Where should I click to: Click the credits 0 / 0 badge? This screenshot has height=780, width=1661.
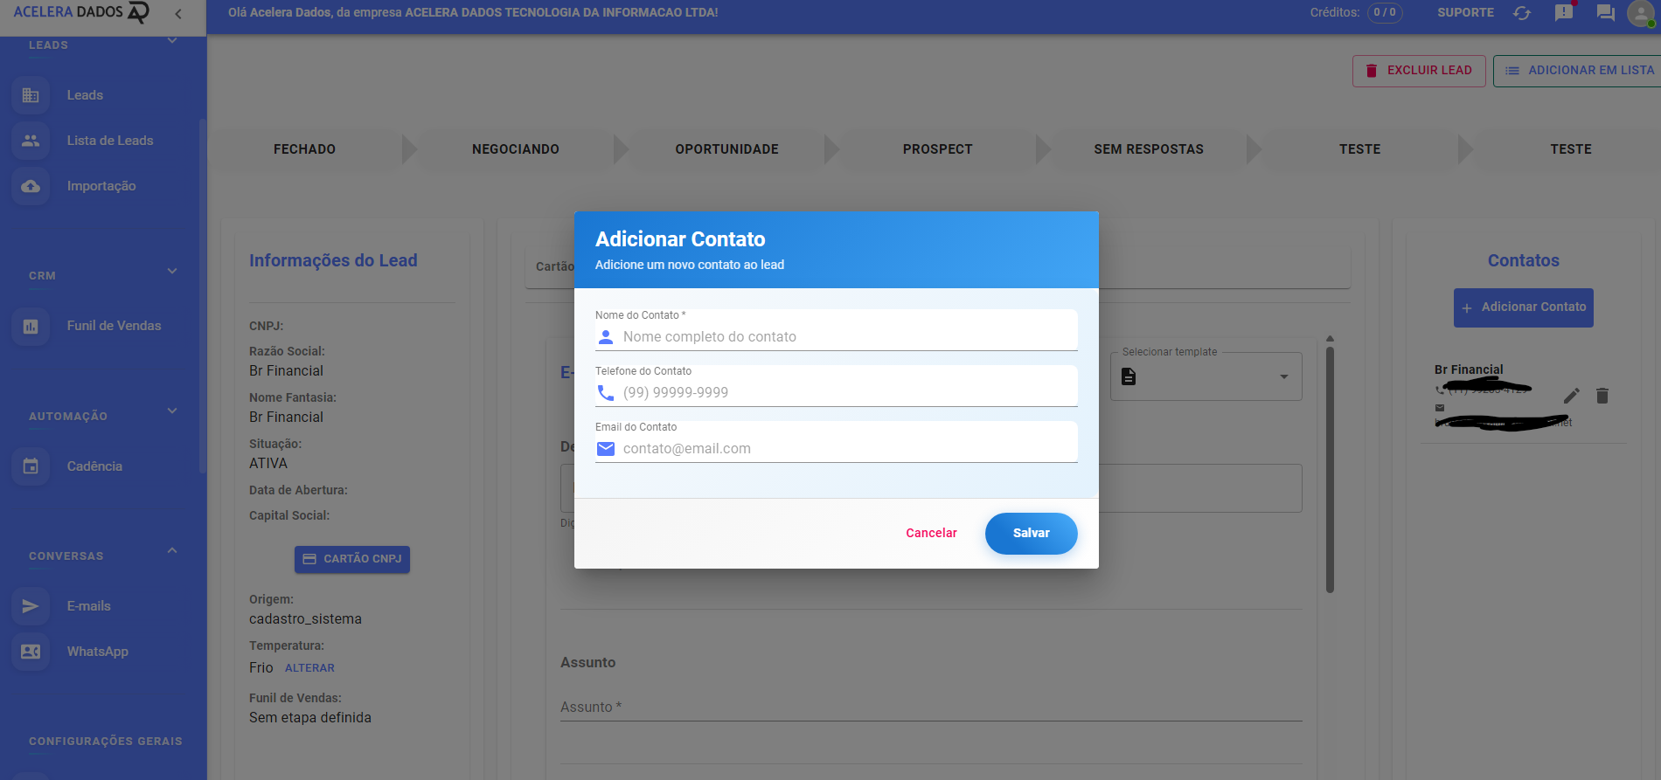pyautogui.click(x=1385, y=13)
